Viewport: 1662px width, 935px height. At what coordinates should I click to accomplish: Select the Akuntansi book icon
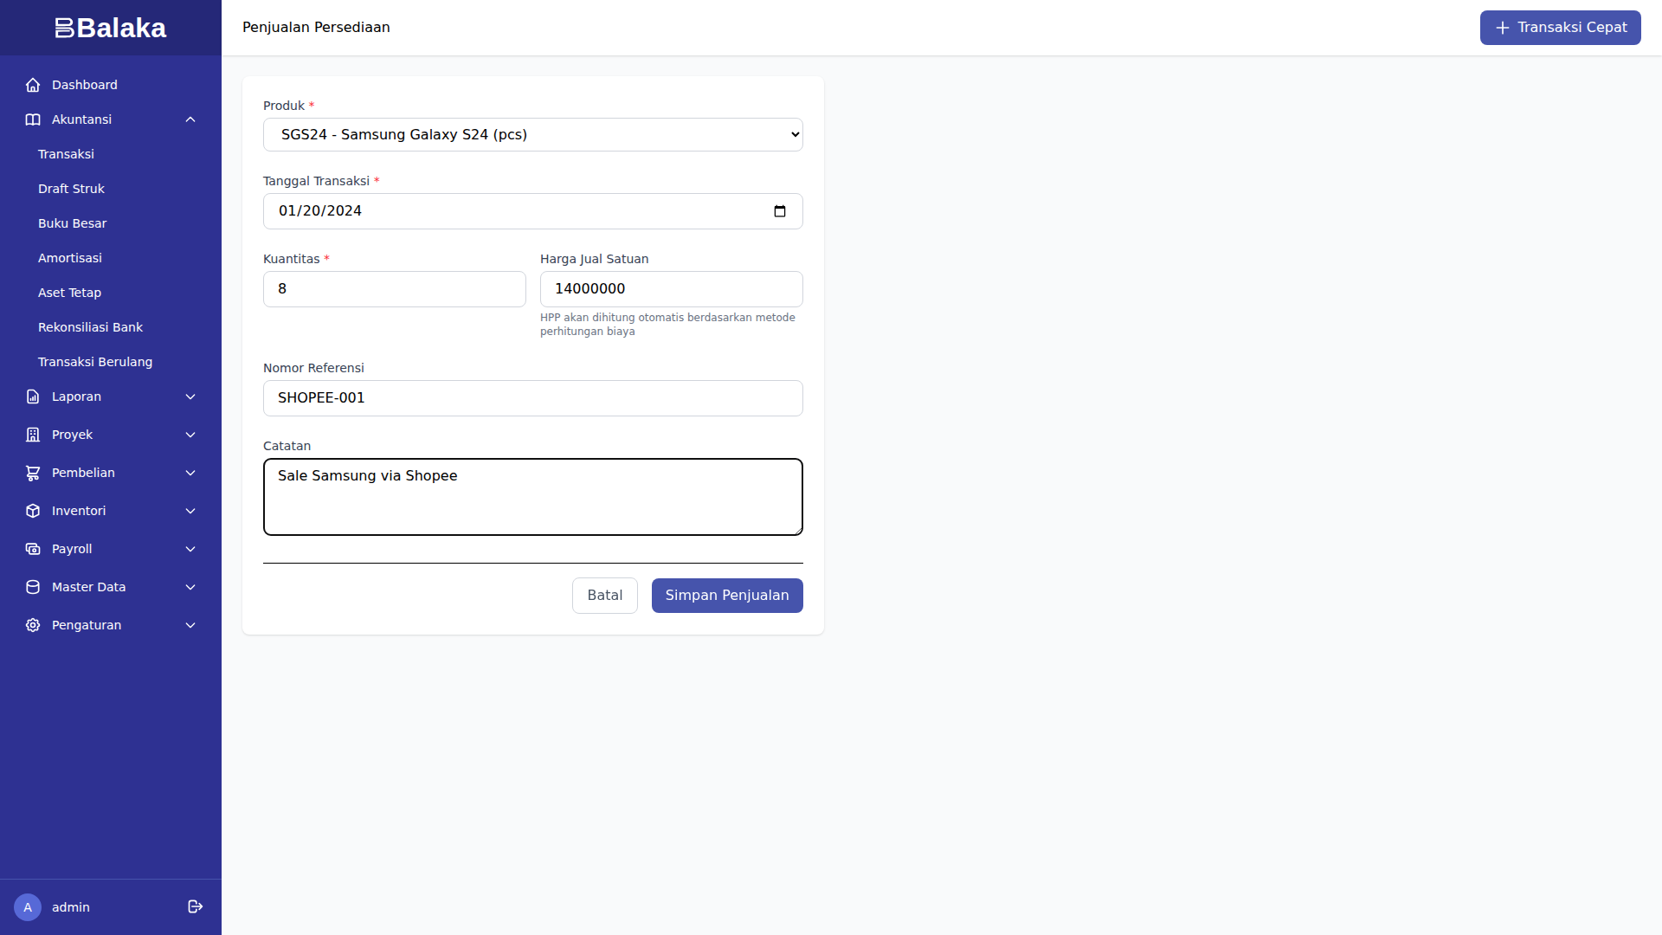pos(32,119)
